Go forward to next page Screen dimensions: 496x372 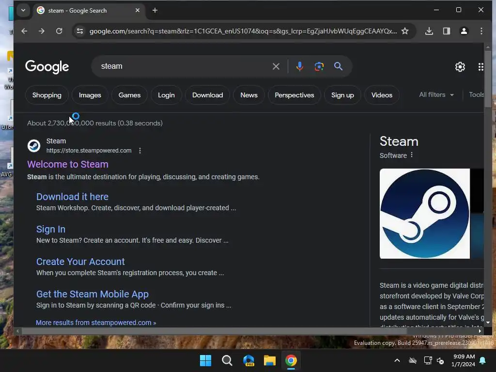pos(42,31)
